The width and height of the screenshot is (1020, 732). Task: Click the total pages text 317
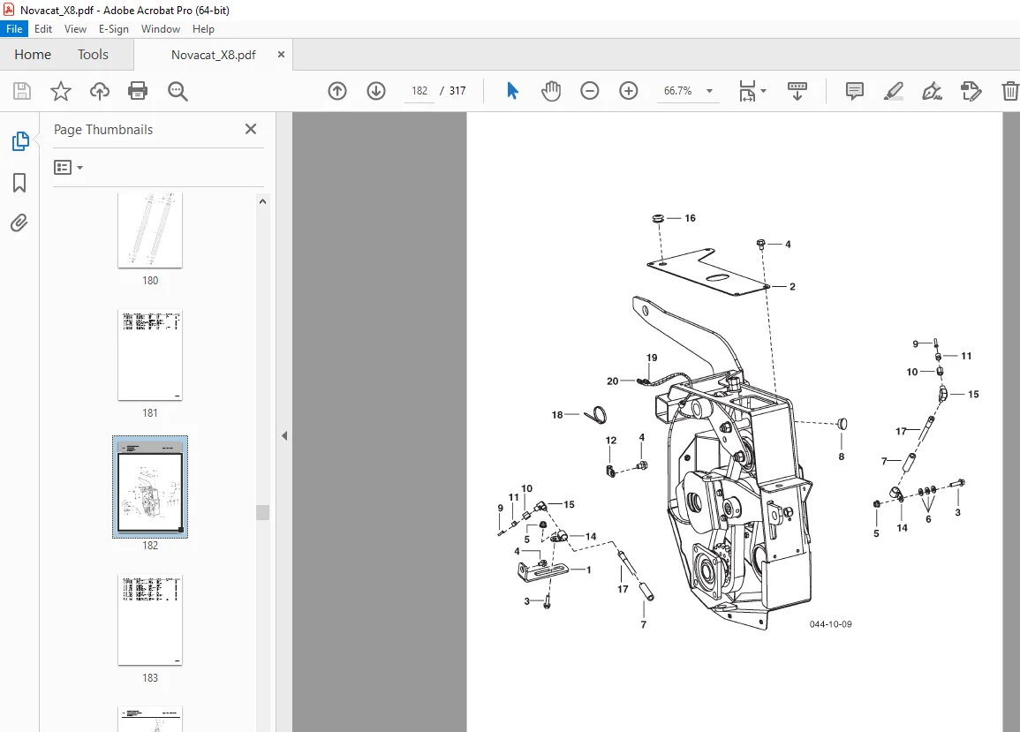[x=457, y=91]
